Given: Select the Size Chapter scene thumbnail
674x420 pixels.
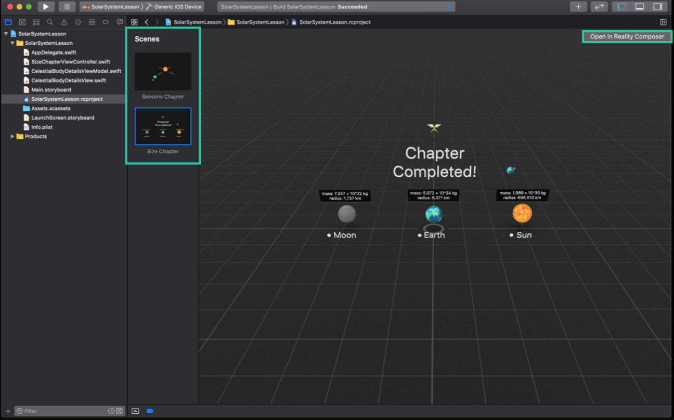Looking at the screenshot, I should tap(163, 126).
